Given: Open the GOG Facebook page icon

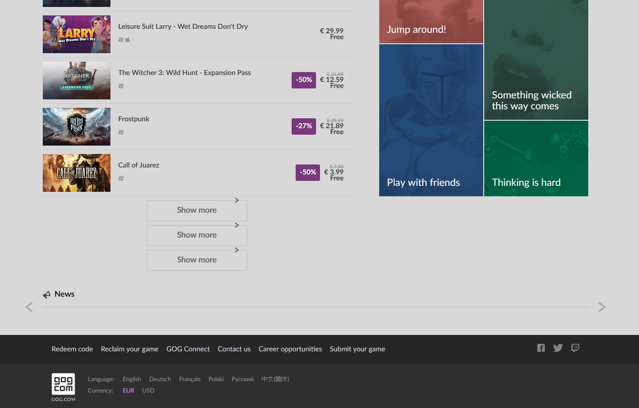Looking at the screenshot, I should click(541, 348).
